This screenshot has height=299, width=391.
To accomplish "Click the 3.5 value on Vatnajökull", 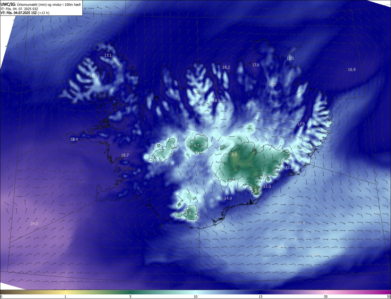I will pos(234,155).
